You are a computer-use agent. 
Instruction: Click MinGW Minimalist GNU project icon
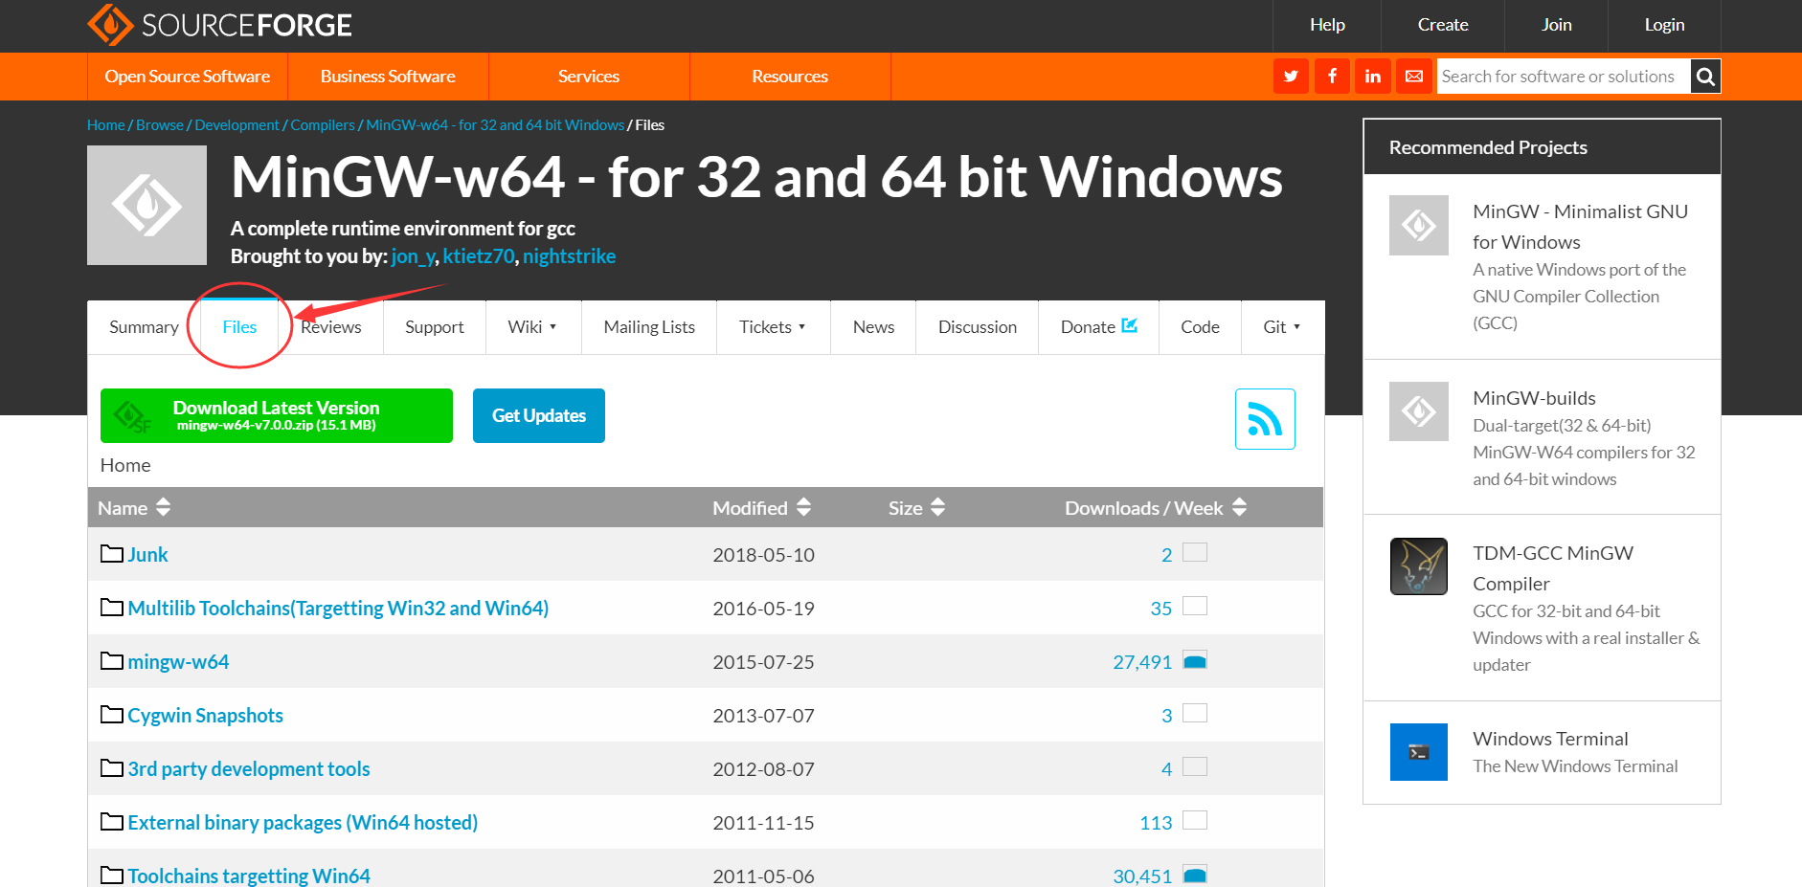pyautogui.click(x=1418, y=225)
